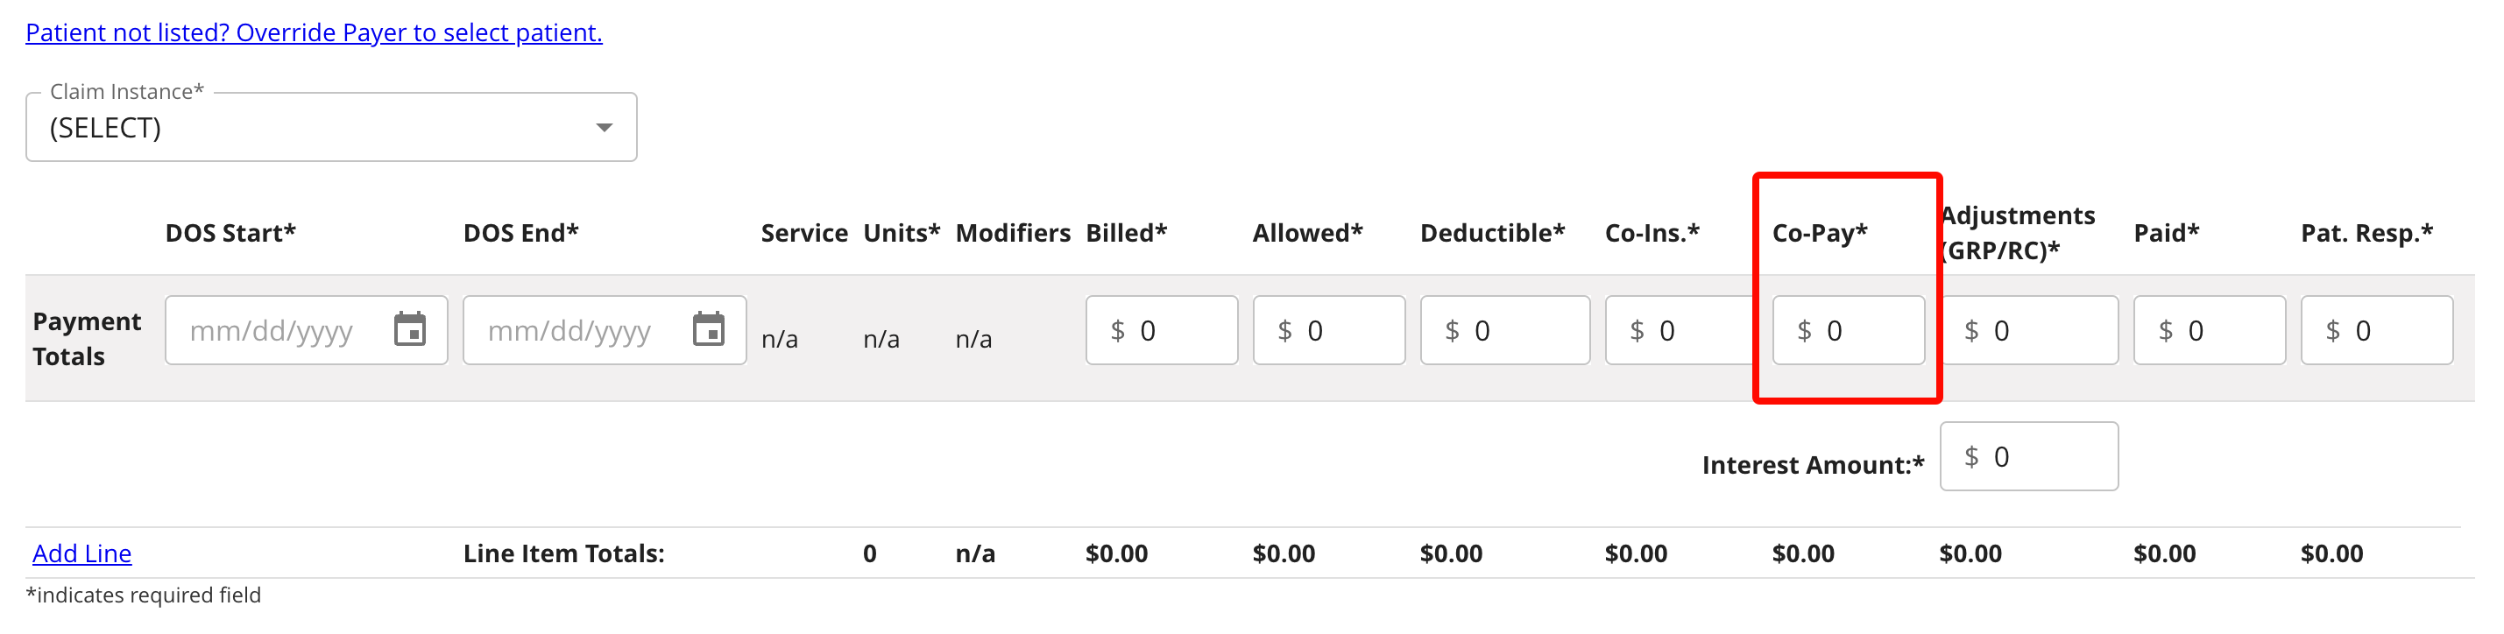This screenshot has height=634, width=2504.
Task: Click the Add Line link
Action: pyautogui.click(x=81, y=553)
